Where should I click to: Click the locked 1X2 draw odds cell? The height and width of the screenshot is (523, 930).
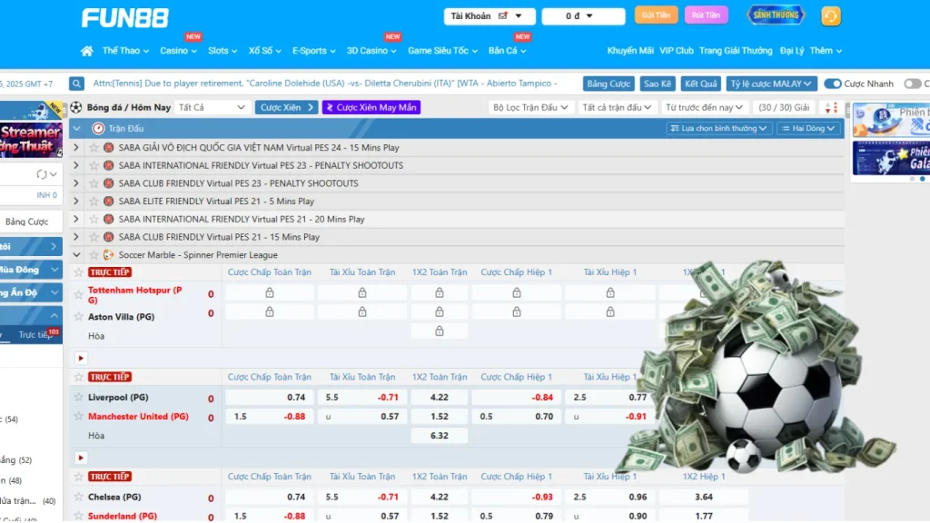point(440,331)
